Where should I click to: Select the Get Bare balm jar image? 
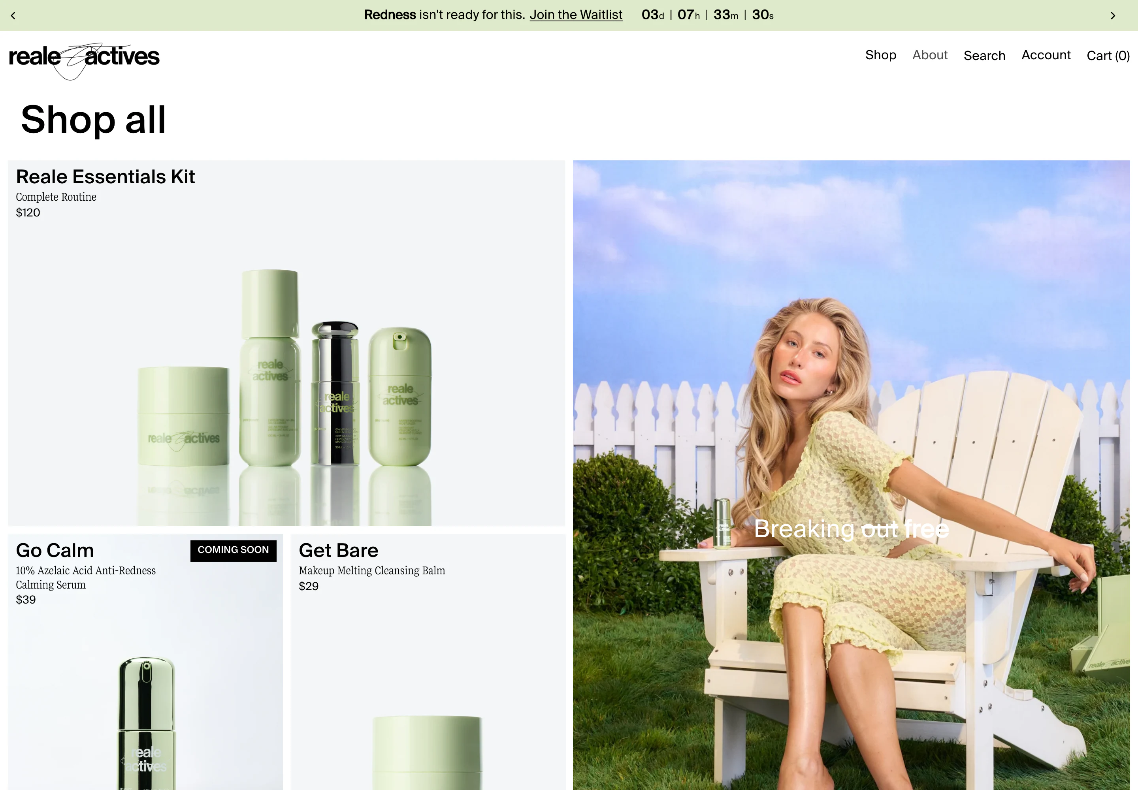pos(428,752)
